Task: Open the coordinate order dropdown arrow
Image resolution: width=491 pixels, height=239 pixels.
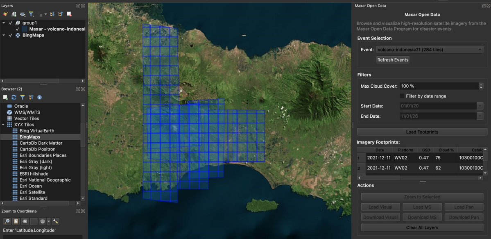Action: 49,221
